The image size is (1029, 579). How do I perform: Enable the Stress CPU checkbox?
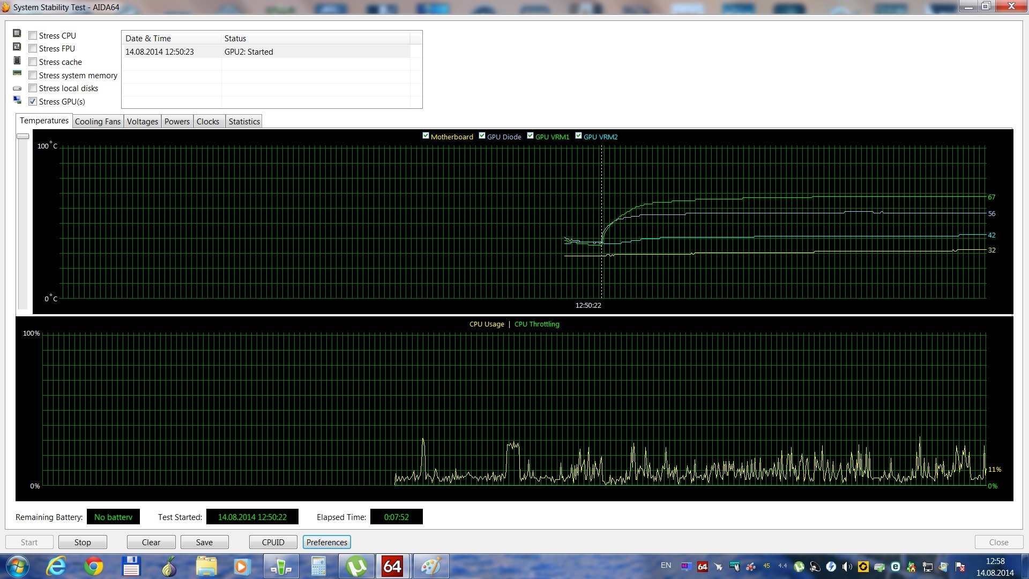[x=33, y=36]
